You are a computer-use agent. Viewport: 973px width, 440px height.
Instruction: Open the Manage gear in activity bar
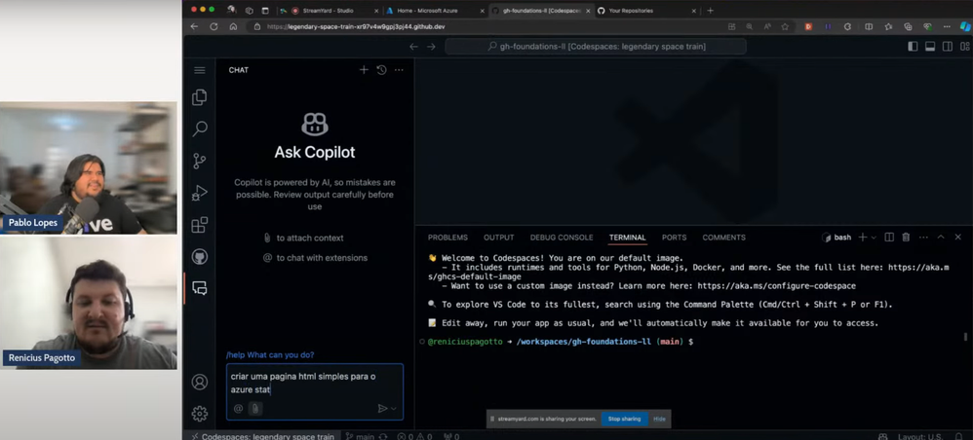(x=199, y=414)
